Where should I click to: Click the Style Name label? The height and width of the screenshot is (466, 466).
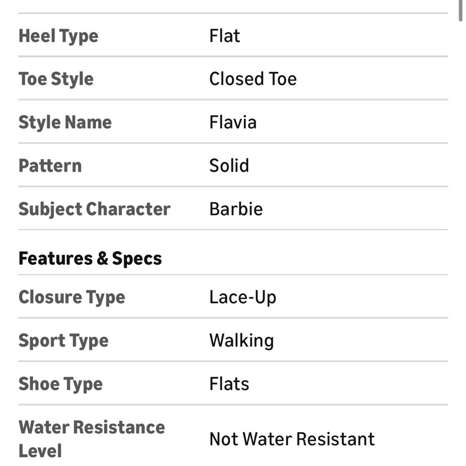(x=65, y=122)
